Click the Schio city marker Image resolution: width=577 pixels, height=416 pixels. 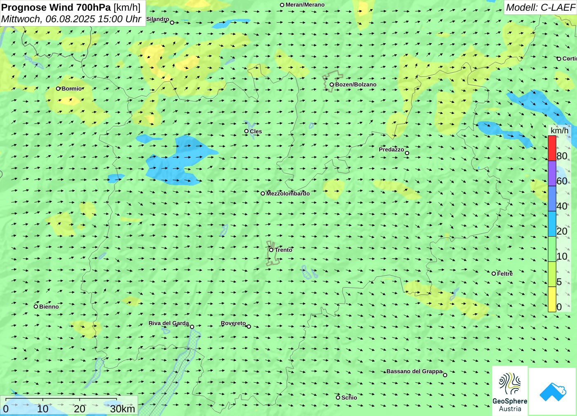click(338, 397)
